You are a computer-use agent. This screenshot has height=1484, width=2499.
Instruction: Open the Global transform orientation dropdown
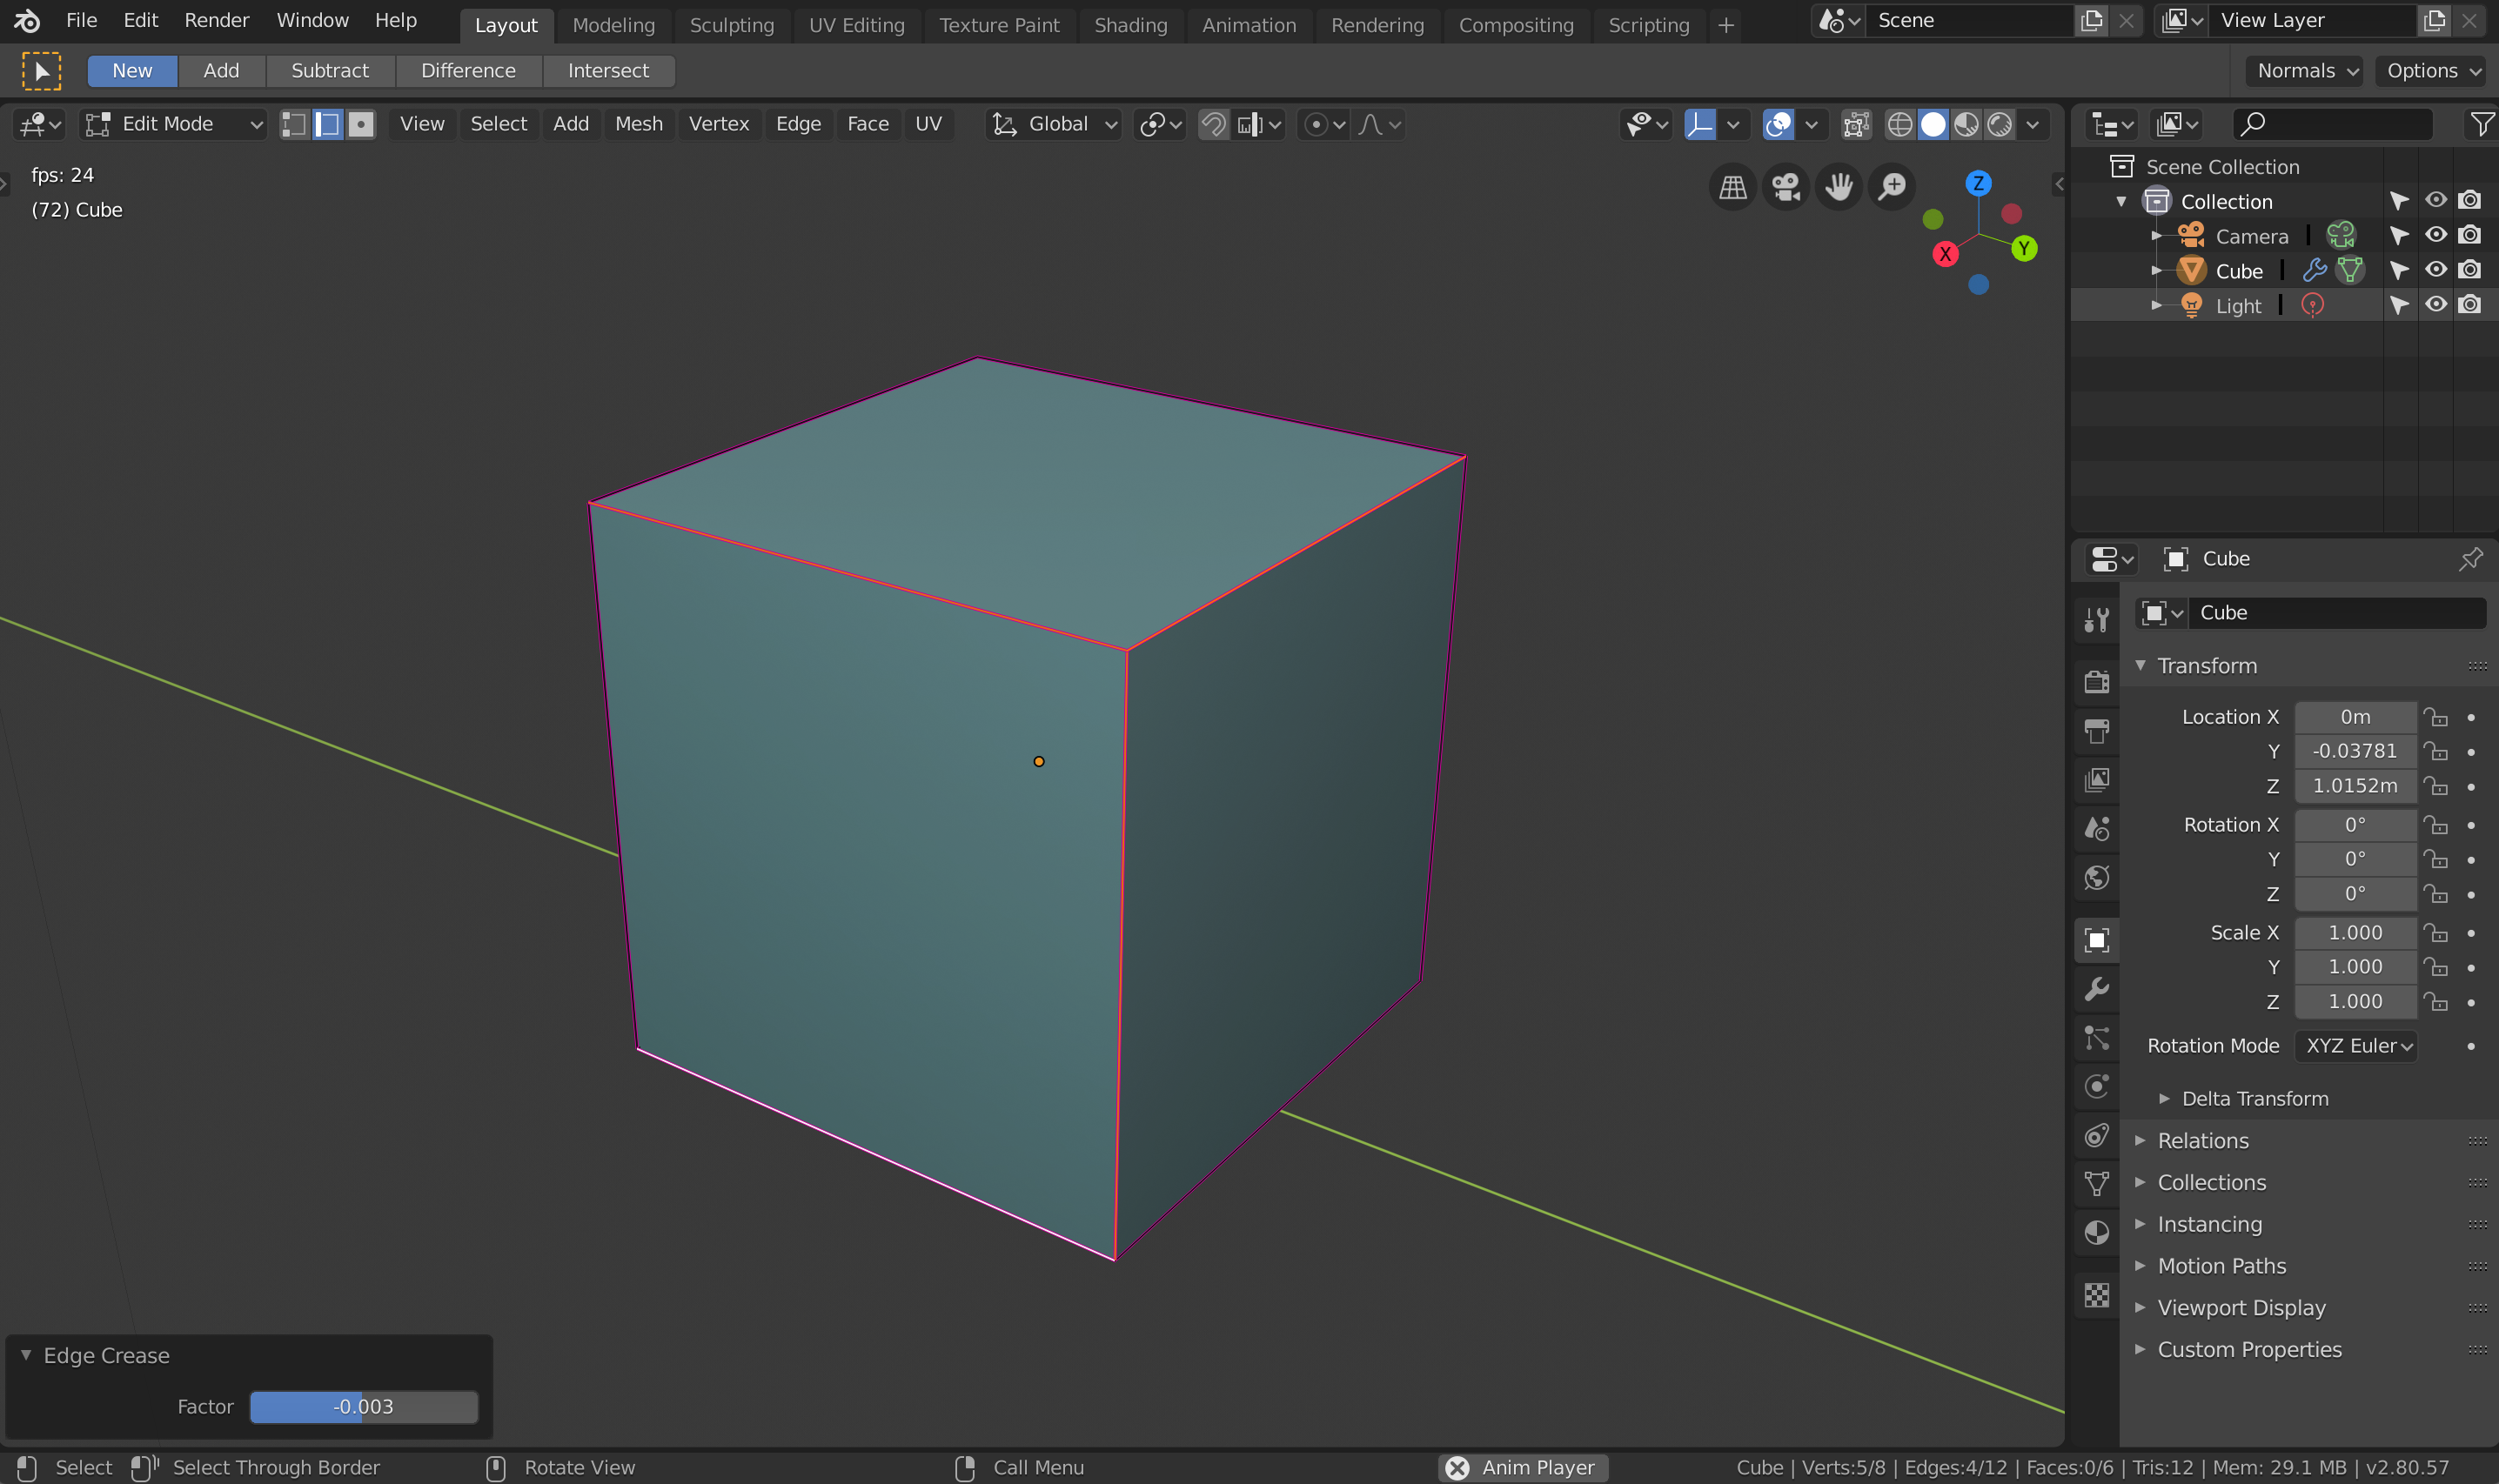[x=1053, y=124]
